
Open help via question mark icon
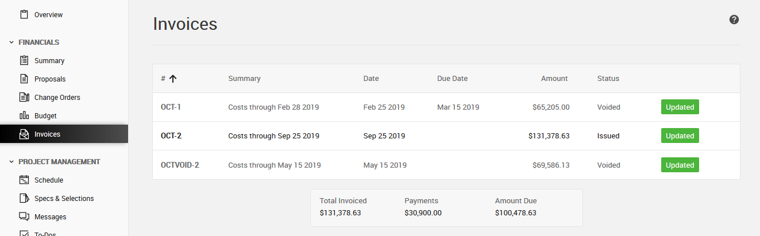tap(734, 20)
